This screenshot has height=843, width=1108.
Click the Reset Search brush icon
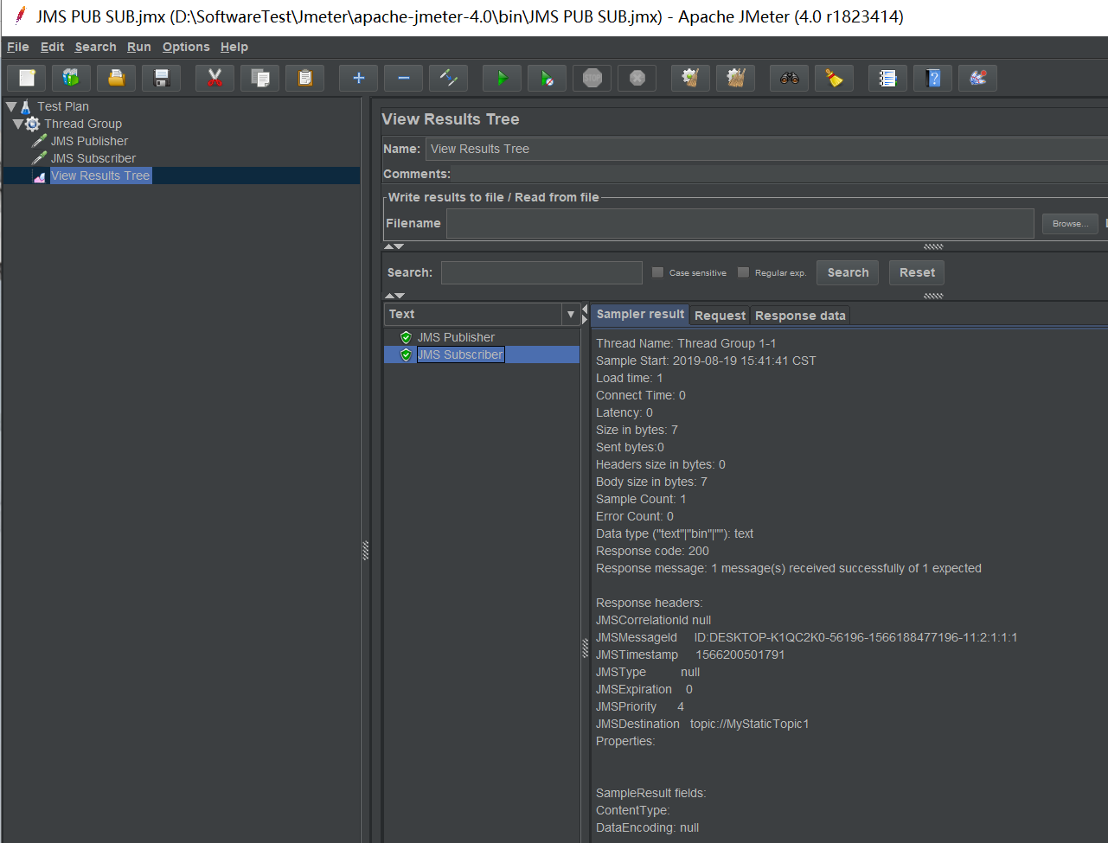(835, 78)
